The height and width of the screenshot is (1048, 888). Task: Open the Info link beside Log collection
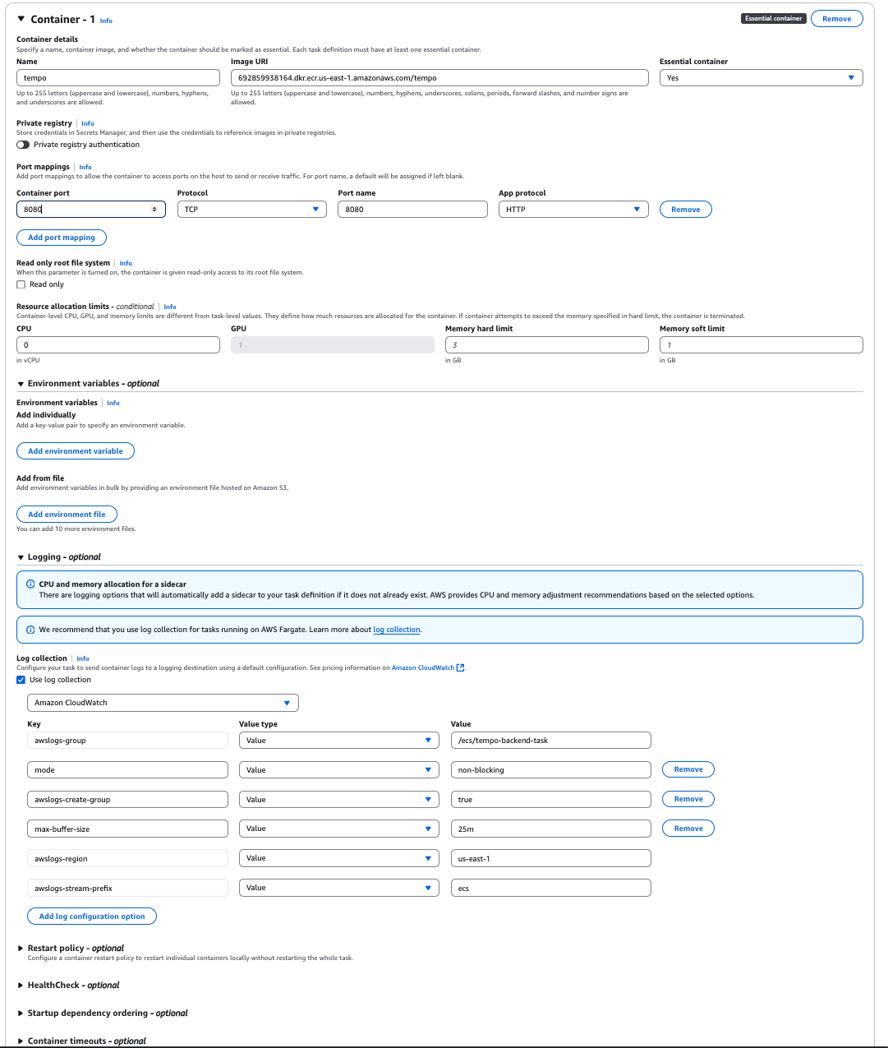click(83, 658)
